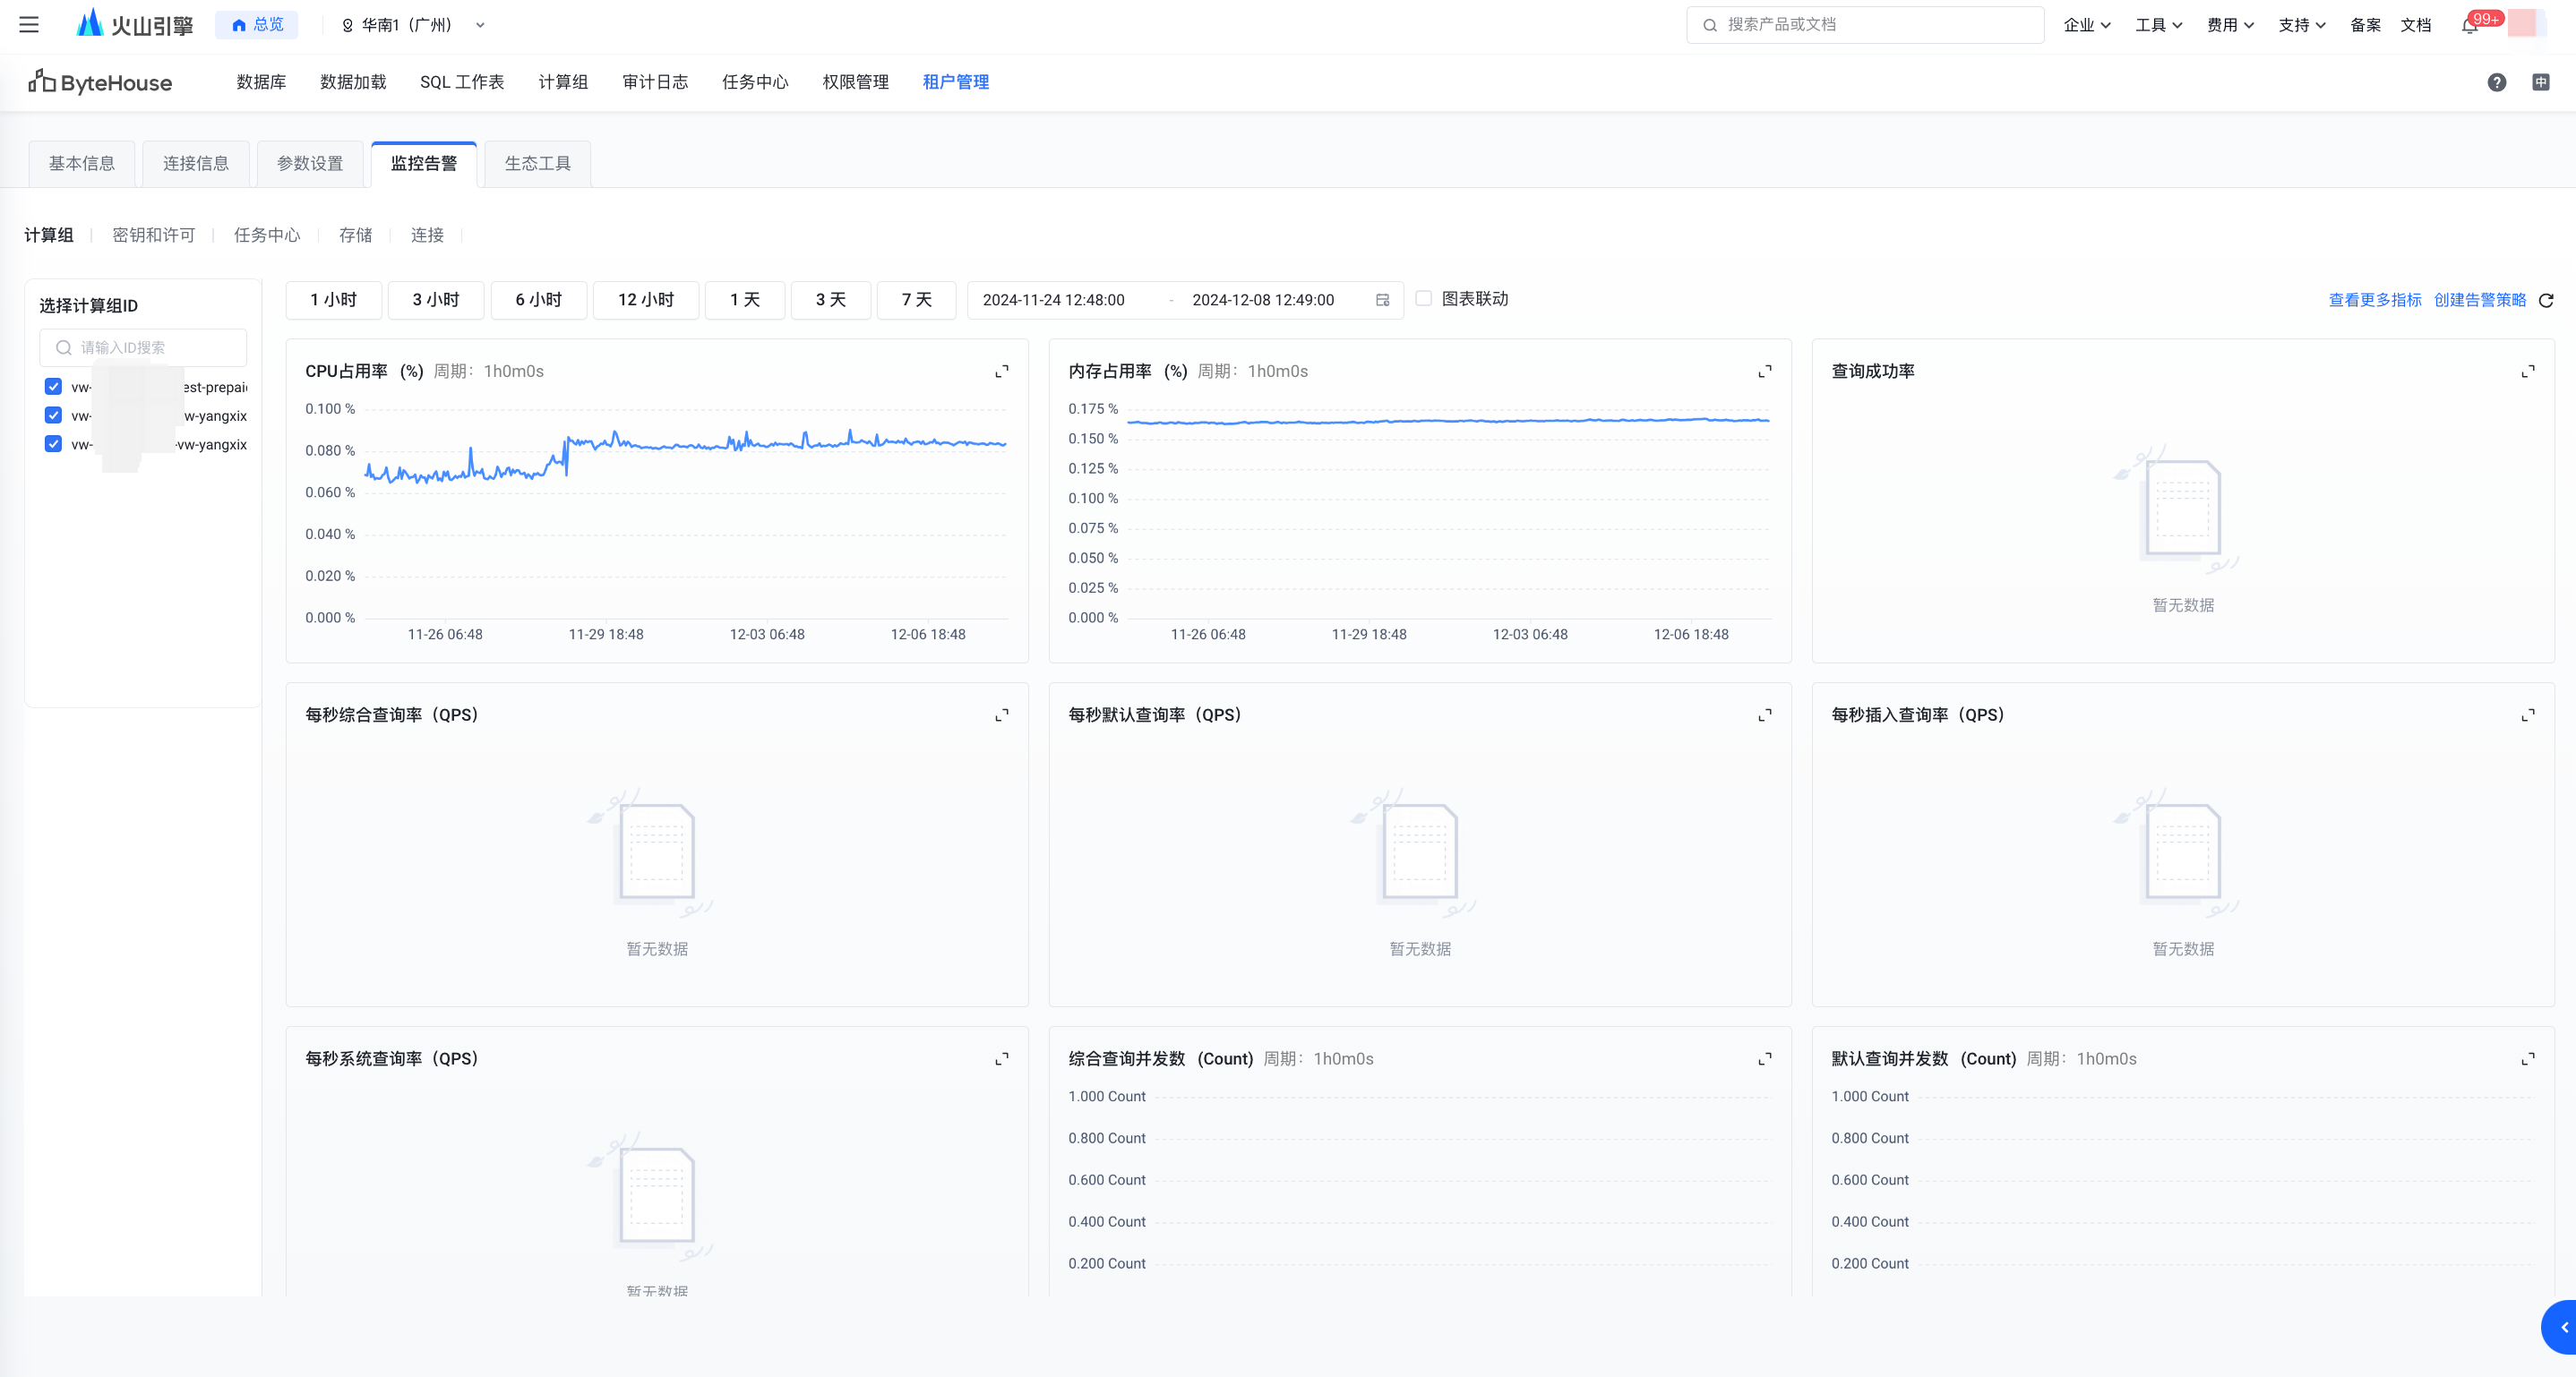Set time range to 3 小时
Screen dimensions: 2576x1377
pos(436,300)
